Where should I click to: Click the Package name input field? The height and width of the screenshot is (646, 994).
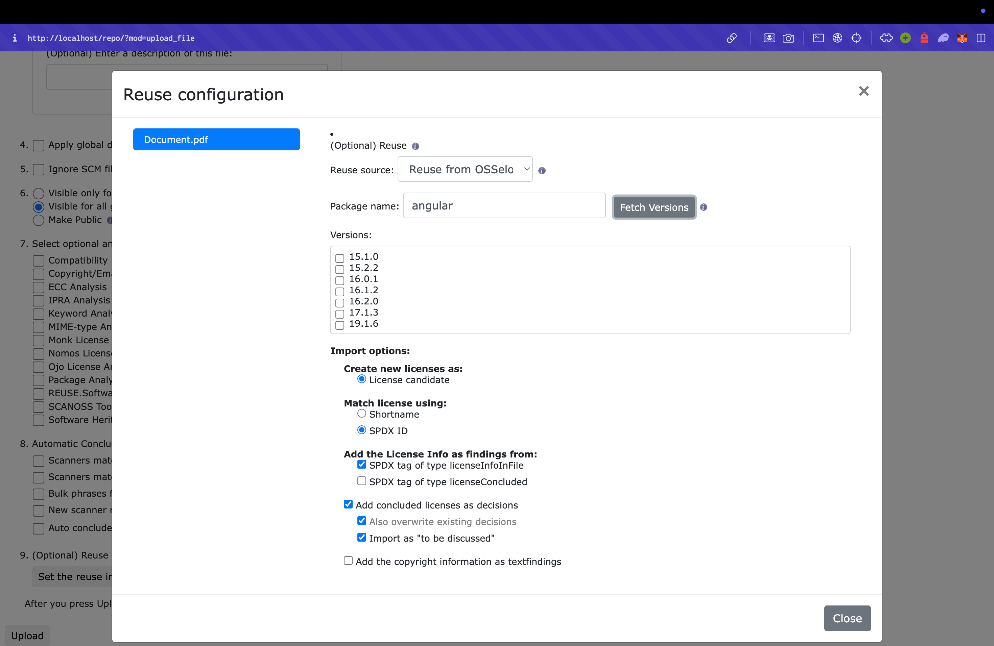[x=504, y=205]
